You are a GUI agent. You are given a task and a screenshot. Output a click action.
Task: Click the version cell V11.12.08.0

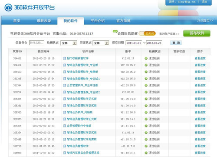(x=128, y=112)
